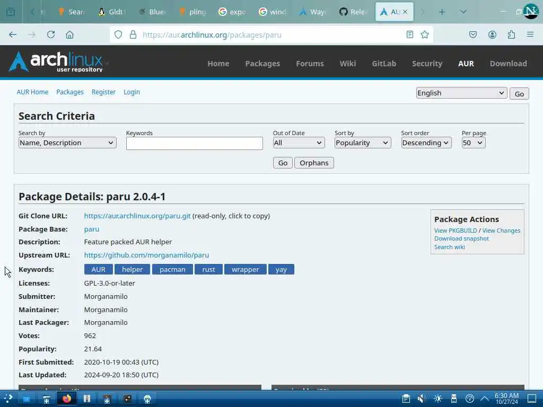
Task: Open the clipboard tray icon
Action: [x=406, y=399]
